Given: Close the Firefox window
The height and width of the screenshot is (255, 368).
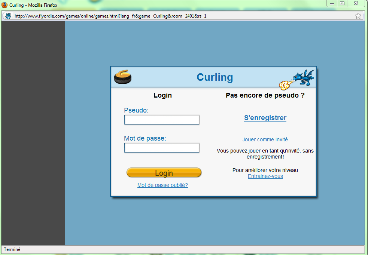Looking at the screenshot, I should (x=356, y=3).
